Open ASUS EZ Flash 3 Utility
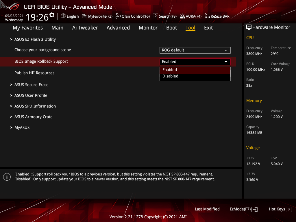 (35, 39)
